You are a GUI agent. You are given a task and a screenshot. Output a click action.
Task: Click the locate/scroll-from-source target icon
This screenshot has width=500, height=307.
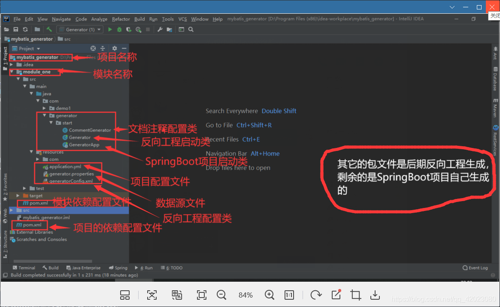point(93,48)
